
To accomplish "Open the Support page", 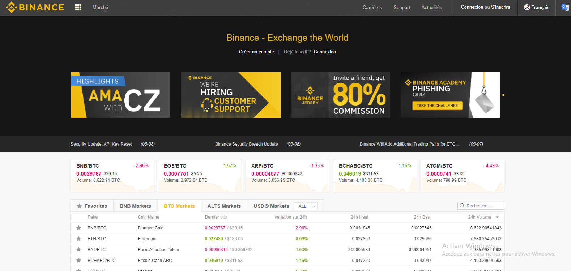I will pyautogui.click(x=402, y=7).
